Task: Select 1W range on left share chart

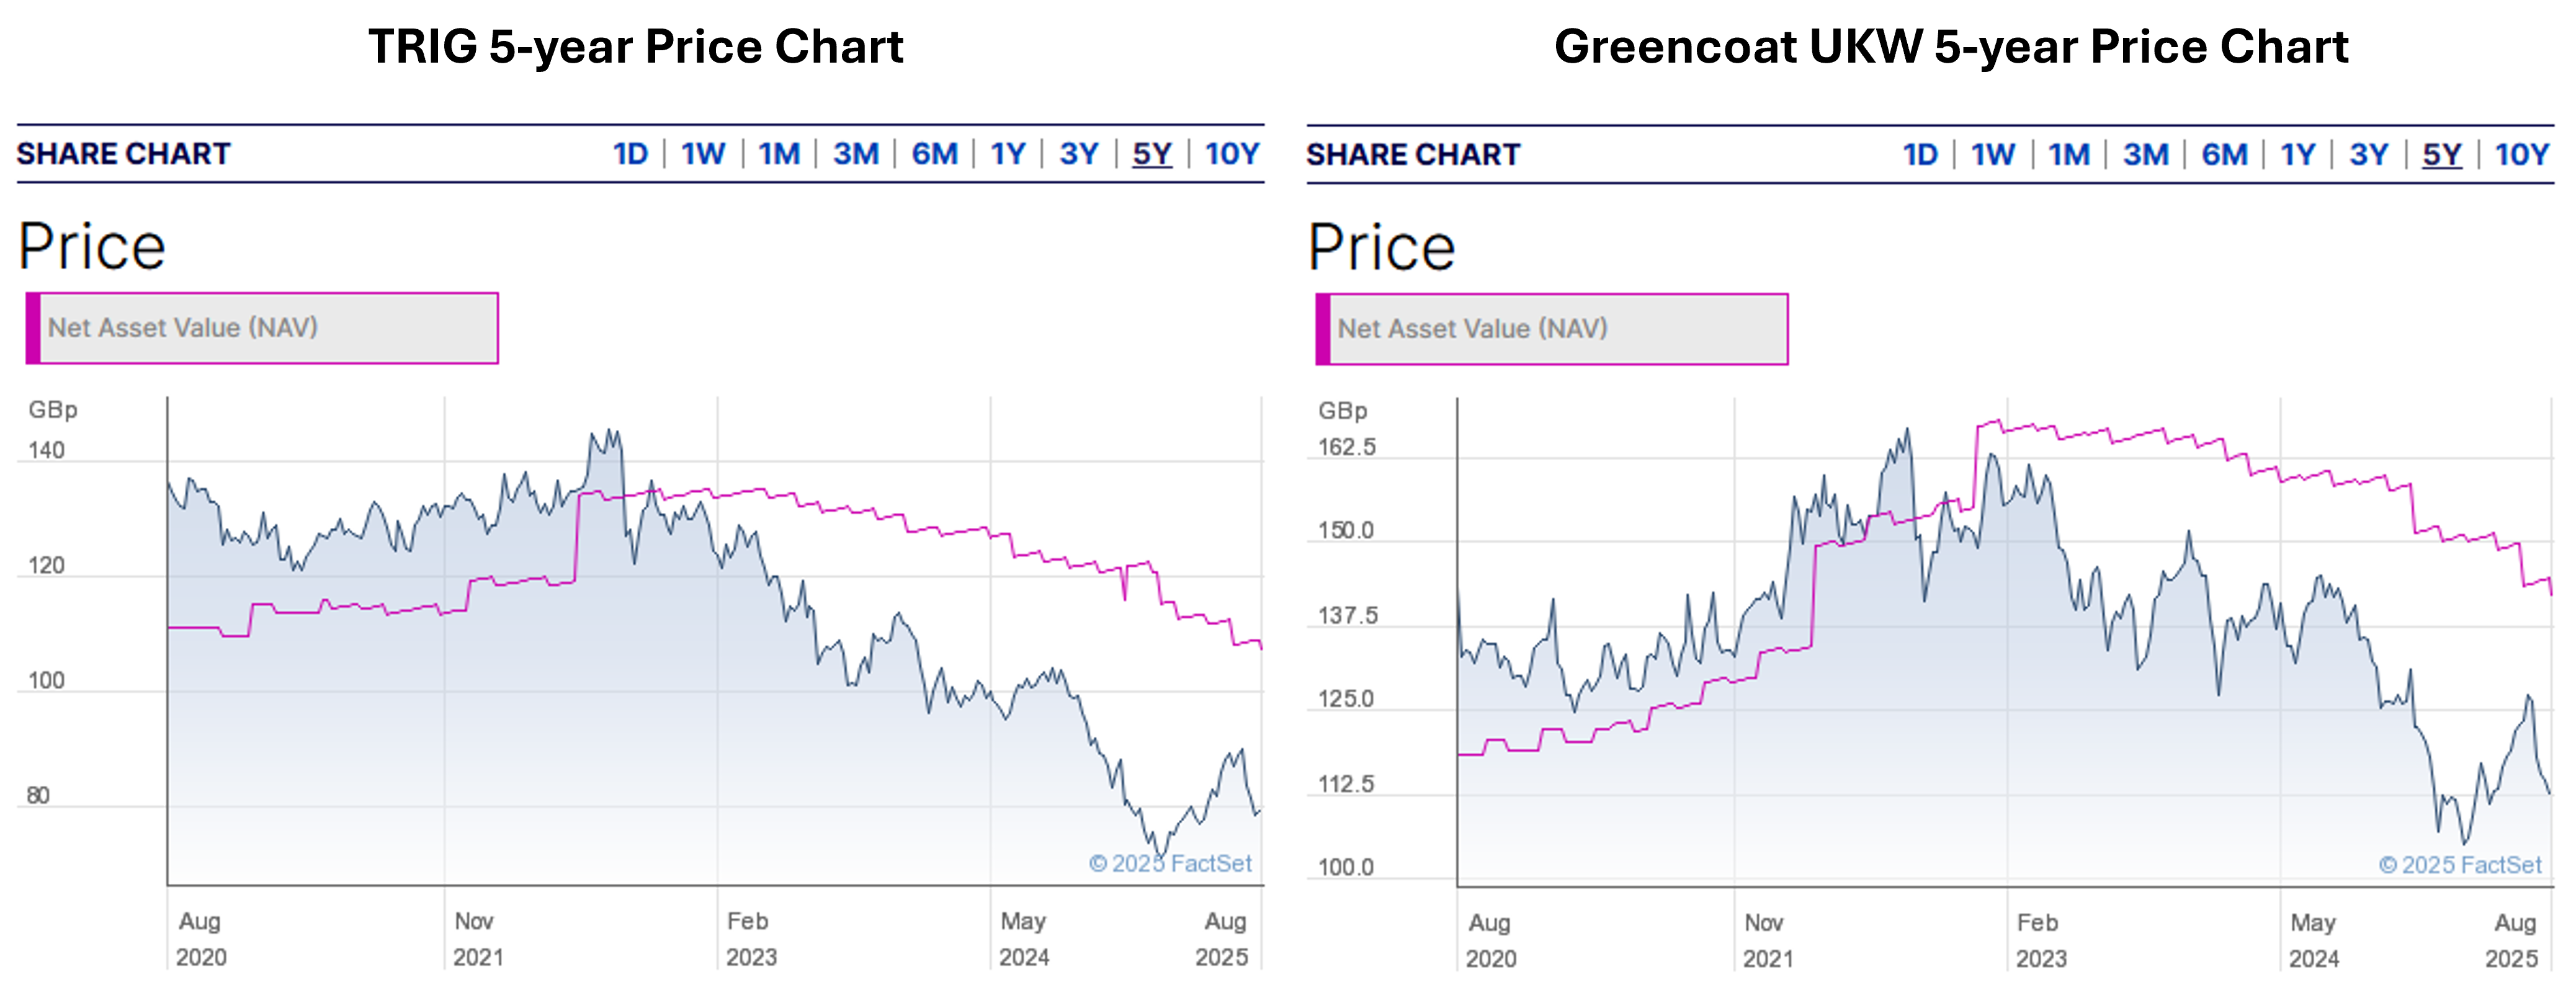Action: coord(703,154)
